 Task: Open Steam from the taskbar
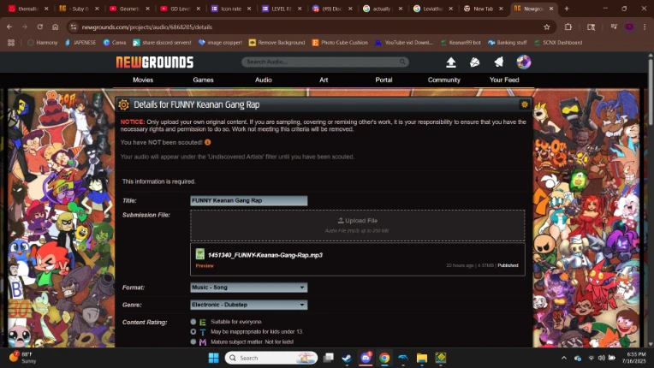click(347, 358)
